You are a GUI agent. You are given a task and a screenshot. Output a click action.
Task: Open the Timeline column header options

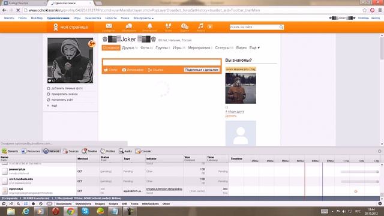[236, 158]
